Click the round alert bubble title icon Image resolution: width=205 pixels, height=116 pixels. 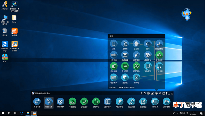coord(148,93)
